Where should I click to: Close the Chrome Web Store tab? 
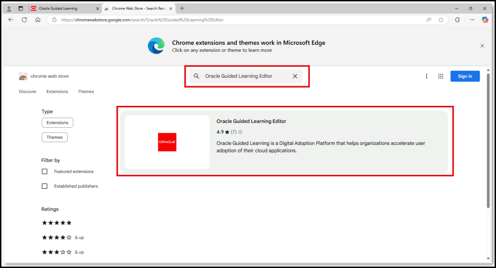tap(170, 8)
